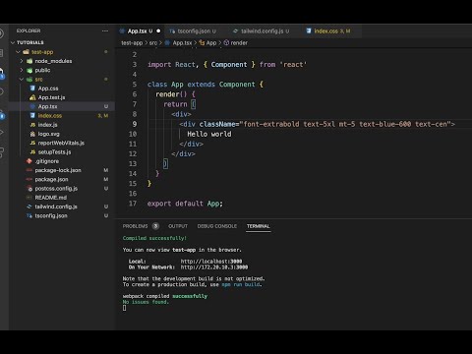Image resolution: width=472 pixels, height=354 pixels.
Task: Click the unsaved dot on App.tsx tab
Action: click(158, 30)
